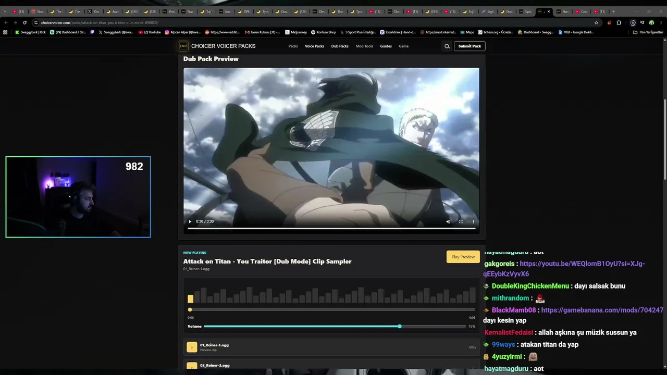Click the DoubleKingChickenMenu username in chat
The width and height of the screenshot is (667, 375).
click(x=530, y=286)
